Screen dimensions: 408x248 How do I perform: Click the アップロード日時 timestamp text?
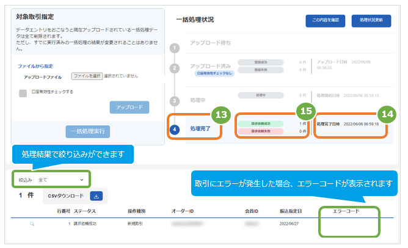point(343,65)
